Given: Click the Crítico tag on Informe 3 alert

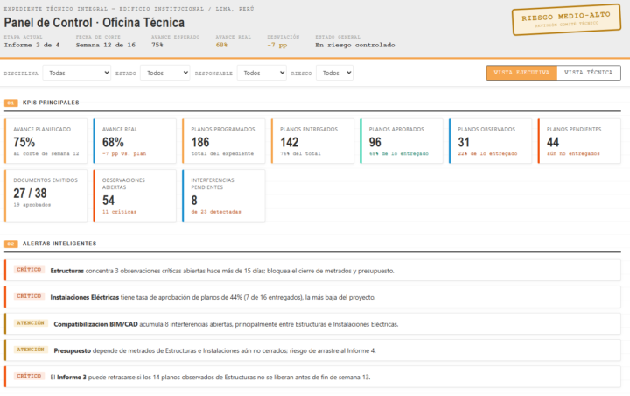Looking at the screenshot, I should [x=29, y=376].
